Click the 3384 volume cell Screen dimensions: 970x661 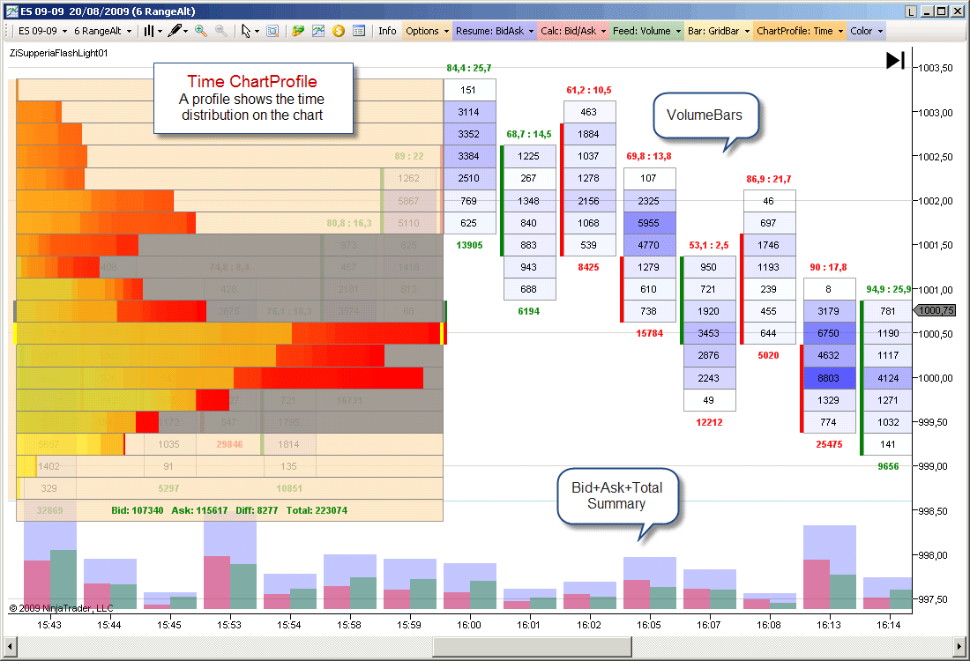tap(469, 157)
